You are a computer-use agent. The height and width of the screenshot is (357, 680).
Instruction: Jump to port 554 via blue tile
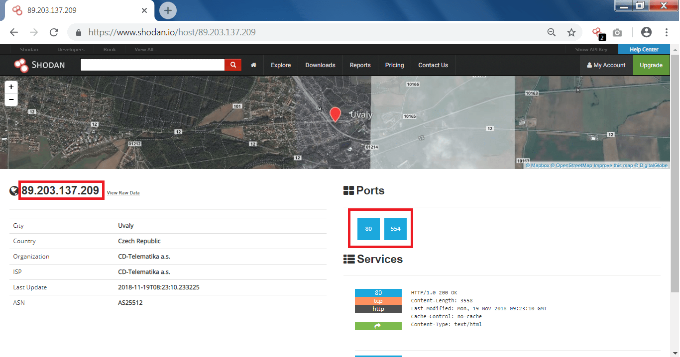coord(395,229)
